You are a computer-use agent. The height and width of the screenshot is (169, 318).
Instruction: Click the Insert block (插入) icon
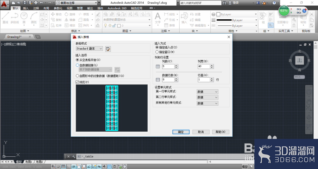(184, 18)
